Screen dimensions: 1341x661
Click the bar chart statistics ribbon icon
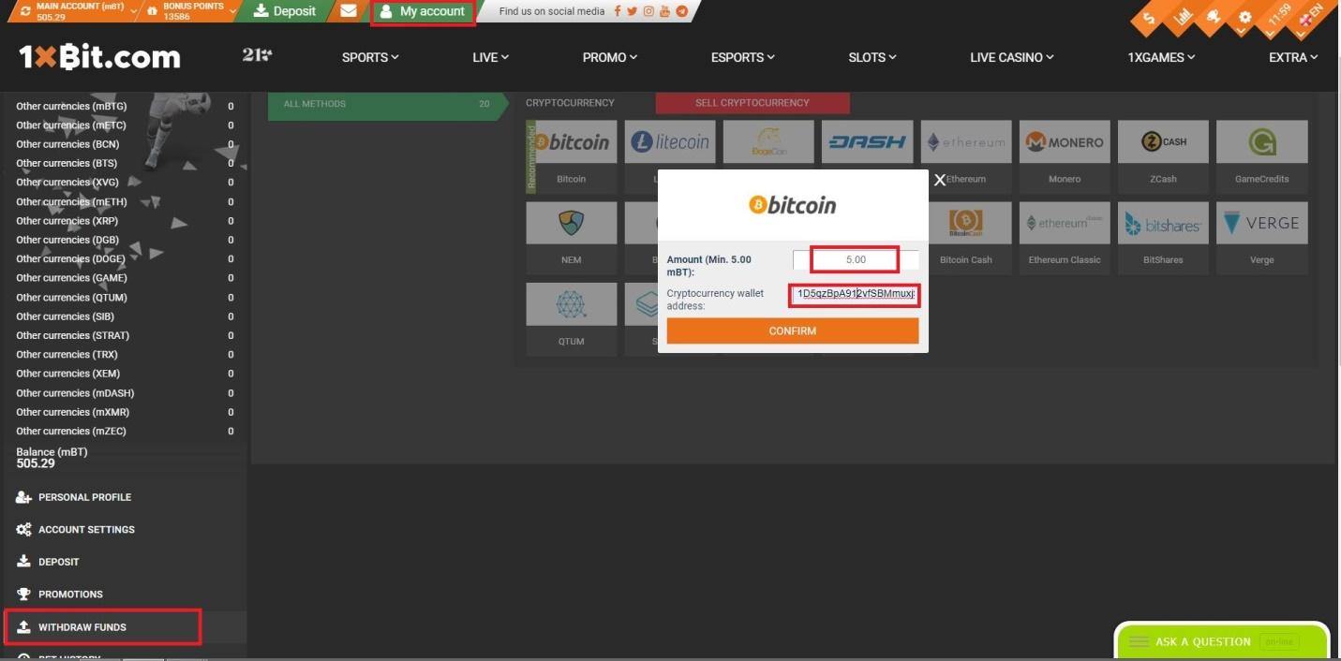1183,17
